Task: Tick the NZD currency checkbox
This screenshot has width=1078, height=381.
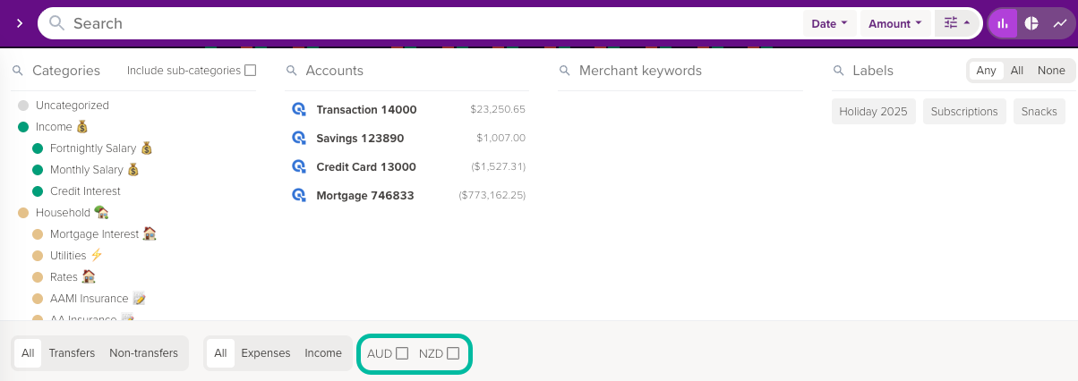Action: click(x=453, y=353)
